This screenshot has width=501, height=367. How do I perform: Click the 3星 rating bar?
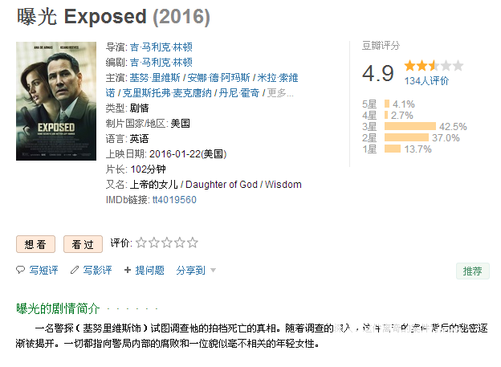pyautogui.click(x=410, y=126)
